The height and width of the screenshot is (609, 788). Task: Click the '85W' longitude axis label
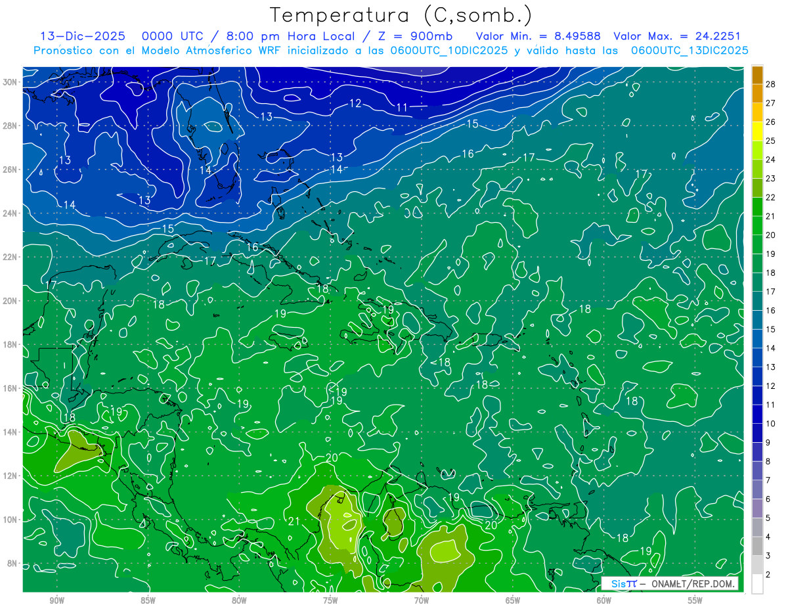pos(148,600)
